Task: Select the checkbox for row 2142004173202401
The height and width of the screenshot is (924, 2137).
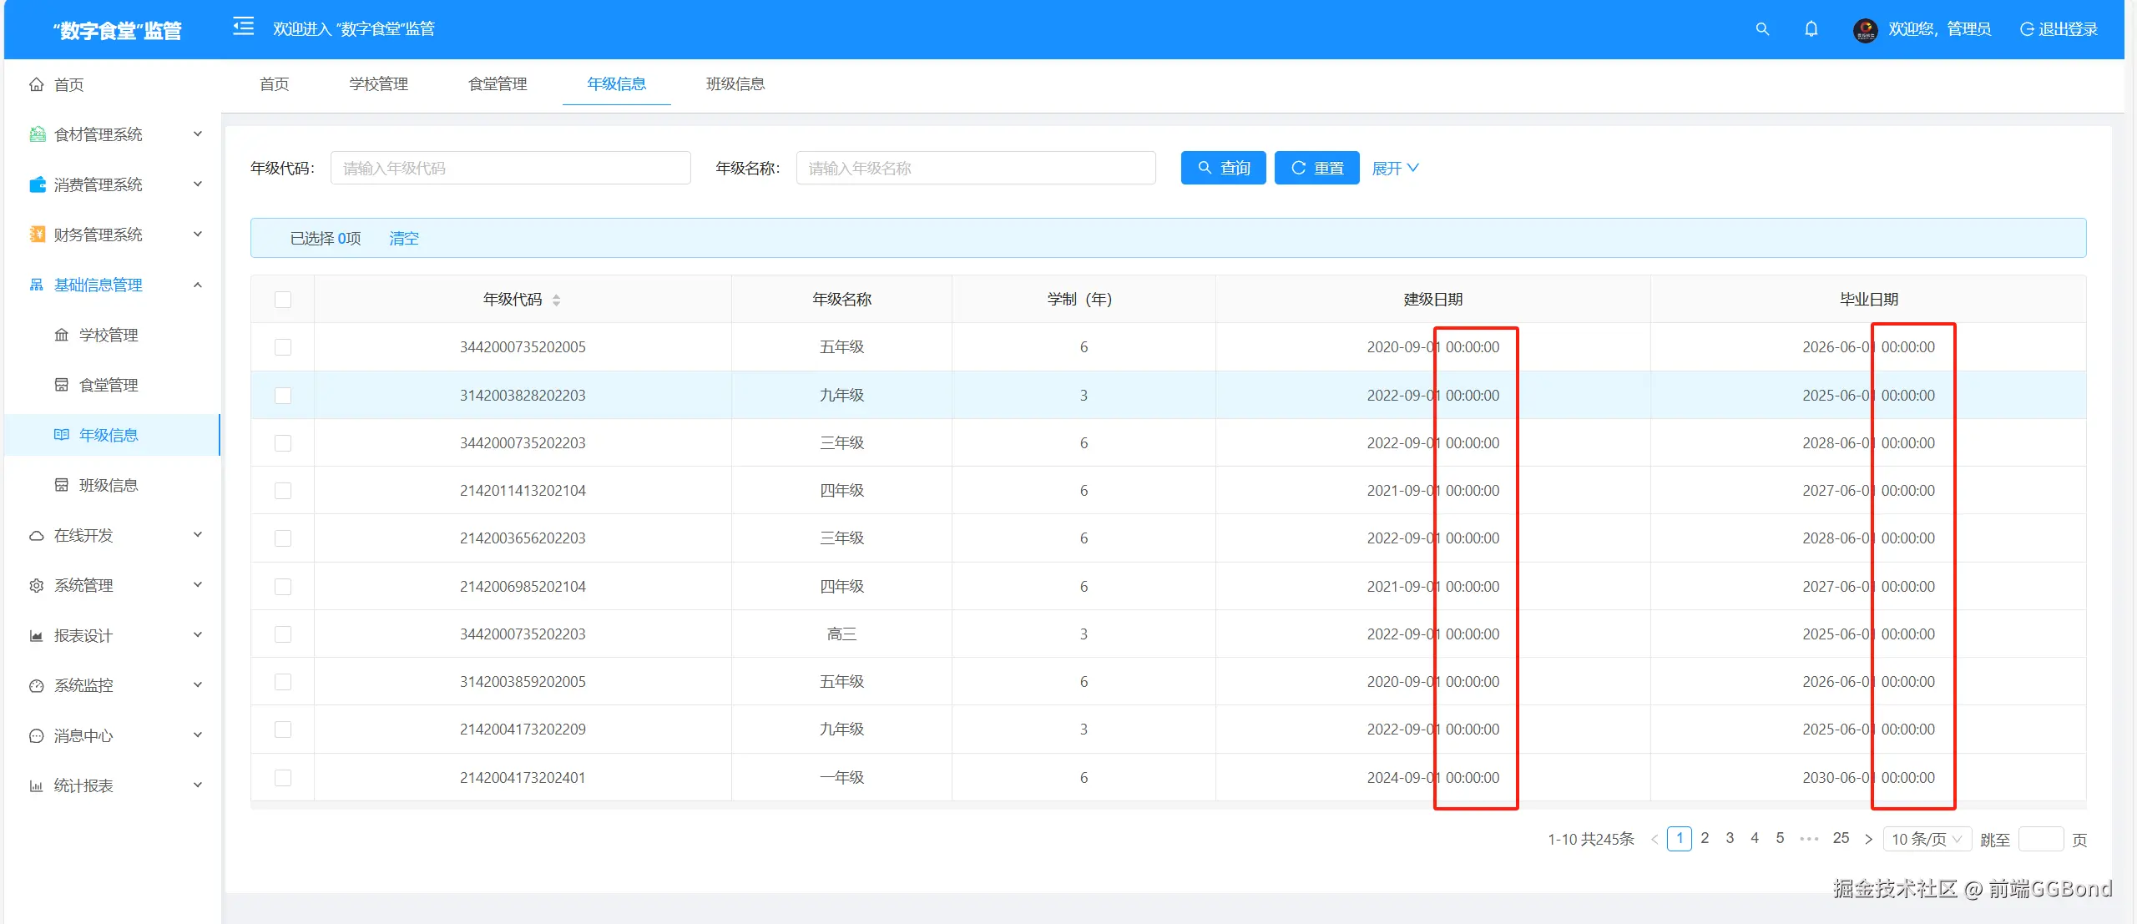Action: tap(283, 778)
